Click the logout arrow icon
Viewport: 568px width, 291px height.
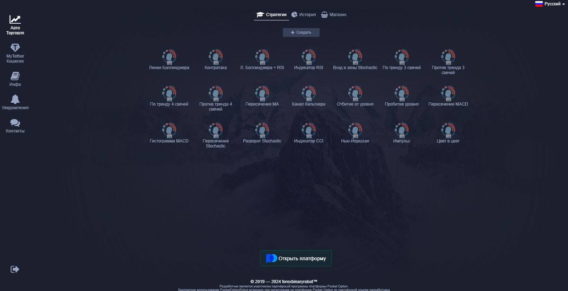[15, 269]
